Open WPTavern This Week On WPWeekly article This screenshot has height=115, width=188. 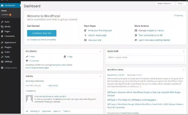pos(132,100)
